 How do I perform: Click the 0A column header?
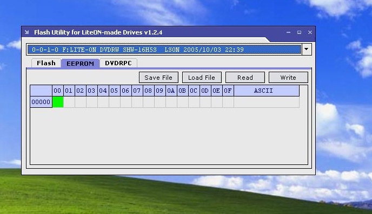(x=171, y=91)
